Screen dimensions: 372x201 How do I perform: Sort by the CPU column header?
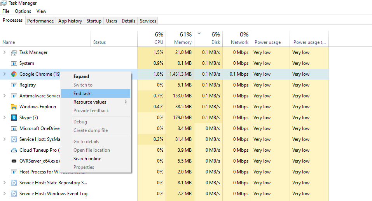pos(152,39)
